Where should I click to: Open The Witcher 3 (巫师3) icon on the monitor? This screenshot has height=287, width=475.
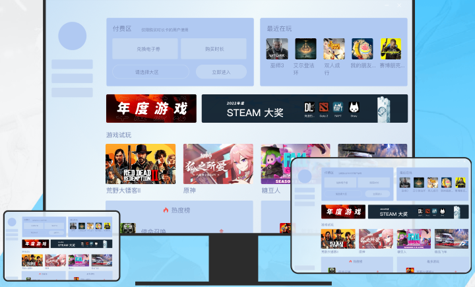277,49
